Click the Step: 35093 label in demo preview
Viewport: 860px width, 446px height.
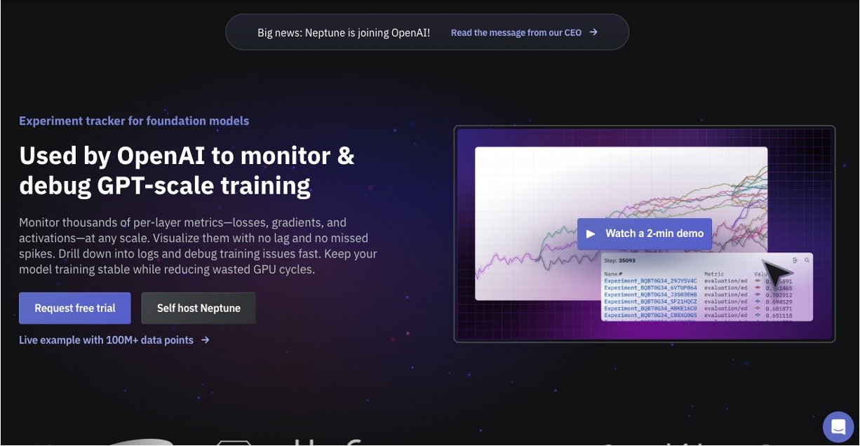point(619,260)
